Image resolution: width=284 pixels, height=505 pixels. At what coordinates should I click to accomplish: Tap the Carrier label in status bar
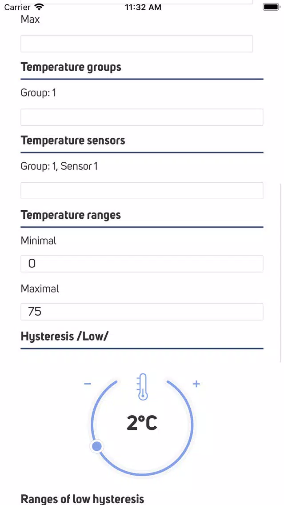click(17, 7)
